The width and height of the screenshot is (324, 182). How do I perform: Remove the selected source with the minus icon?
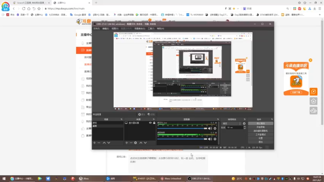coord(131,143)
